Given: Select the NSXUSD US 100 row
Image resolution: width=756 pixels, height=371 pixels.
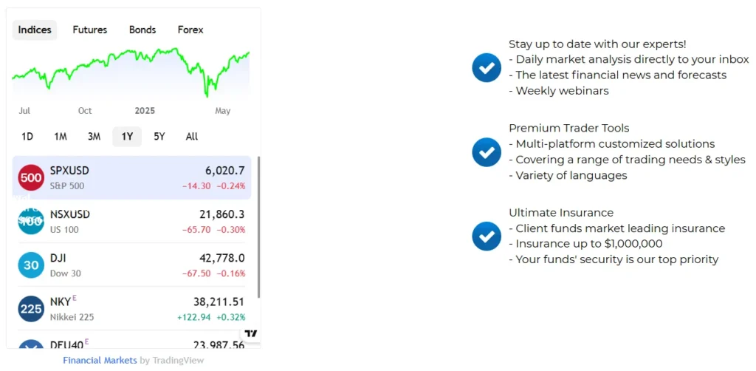Looking at the screenshot, I should (x=133, y=221).
